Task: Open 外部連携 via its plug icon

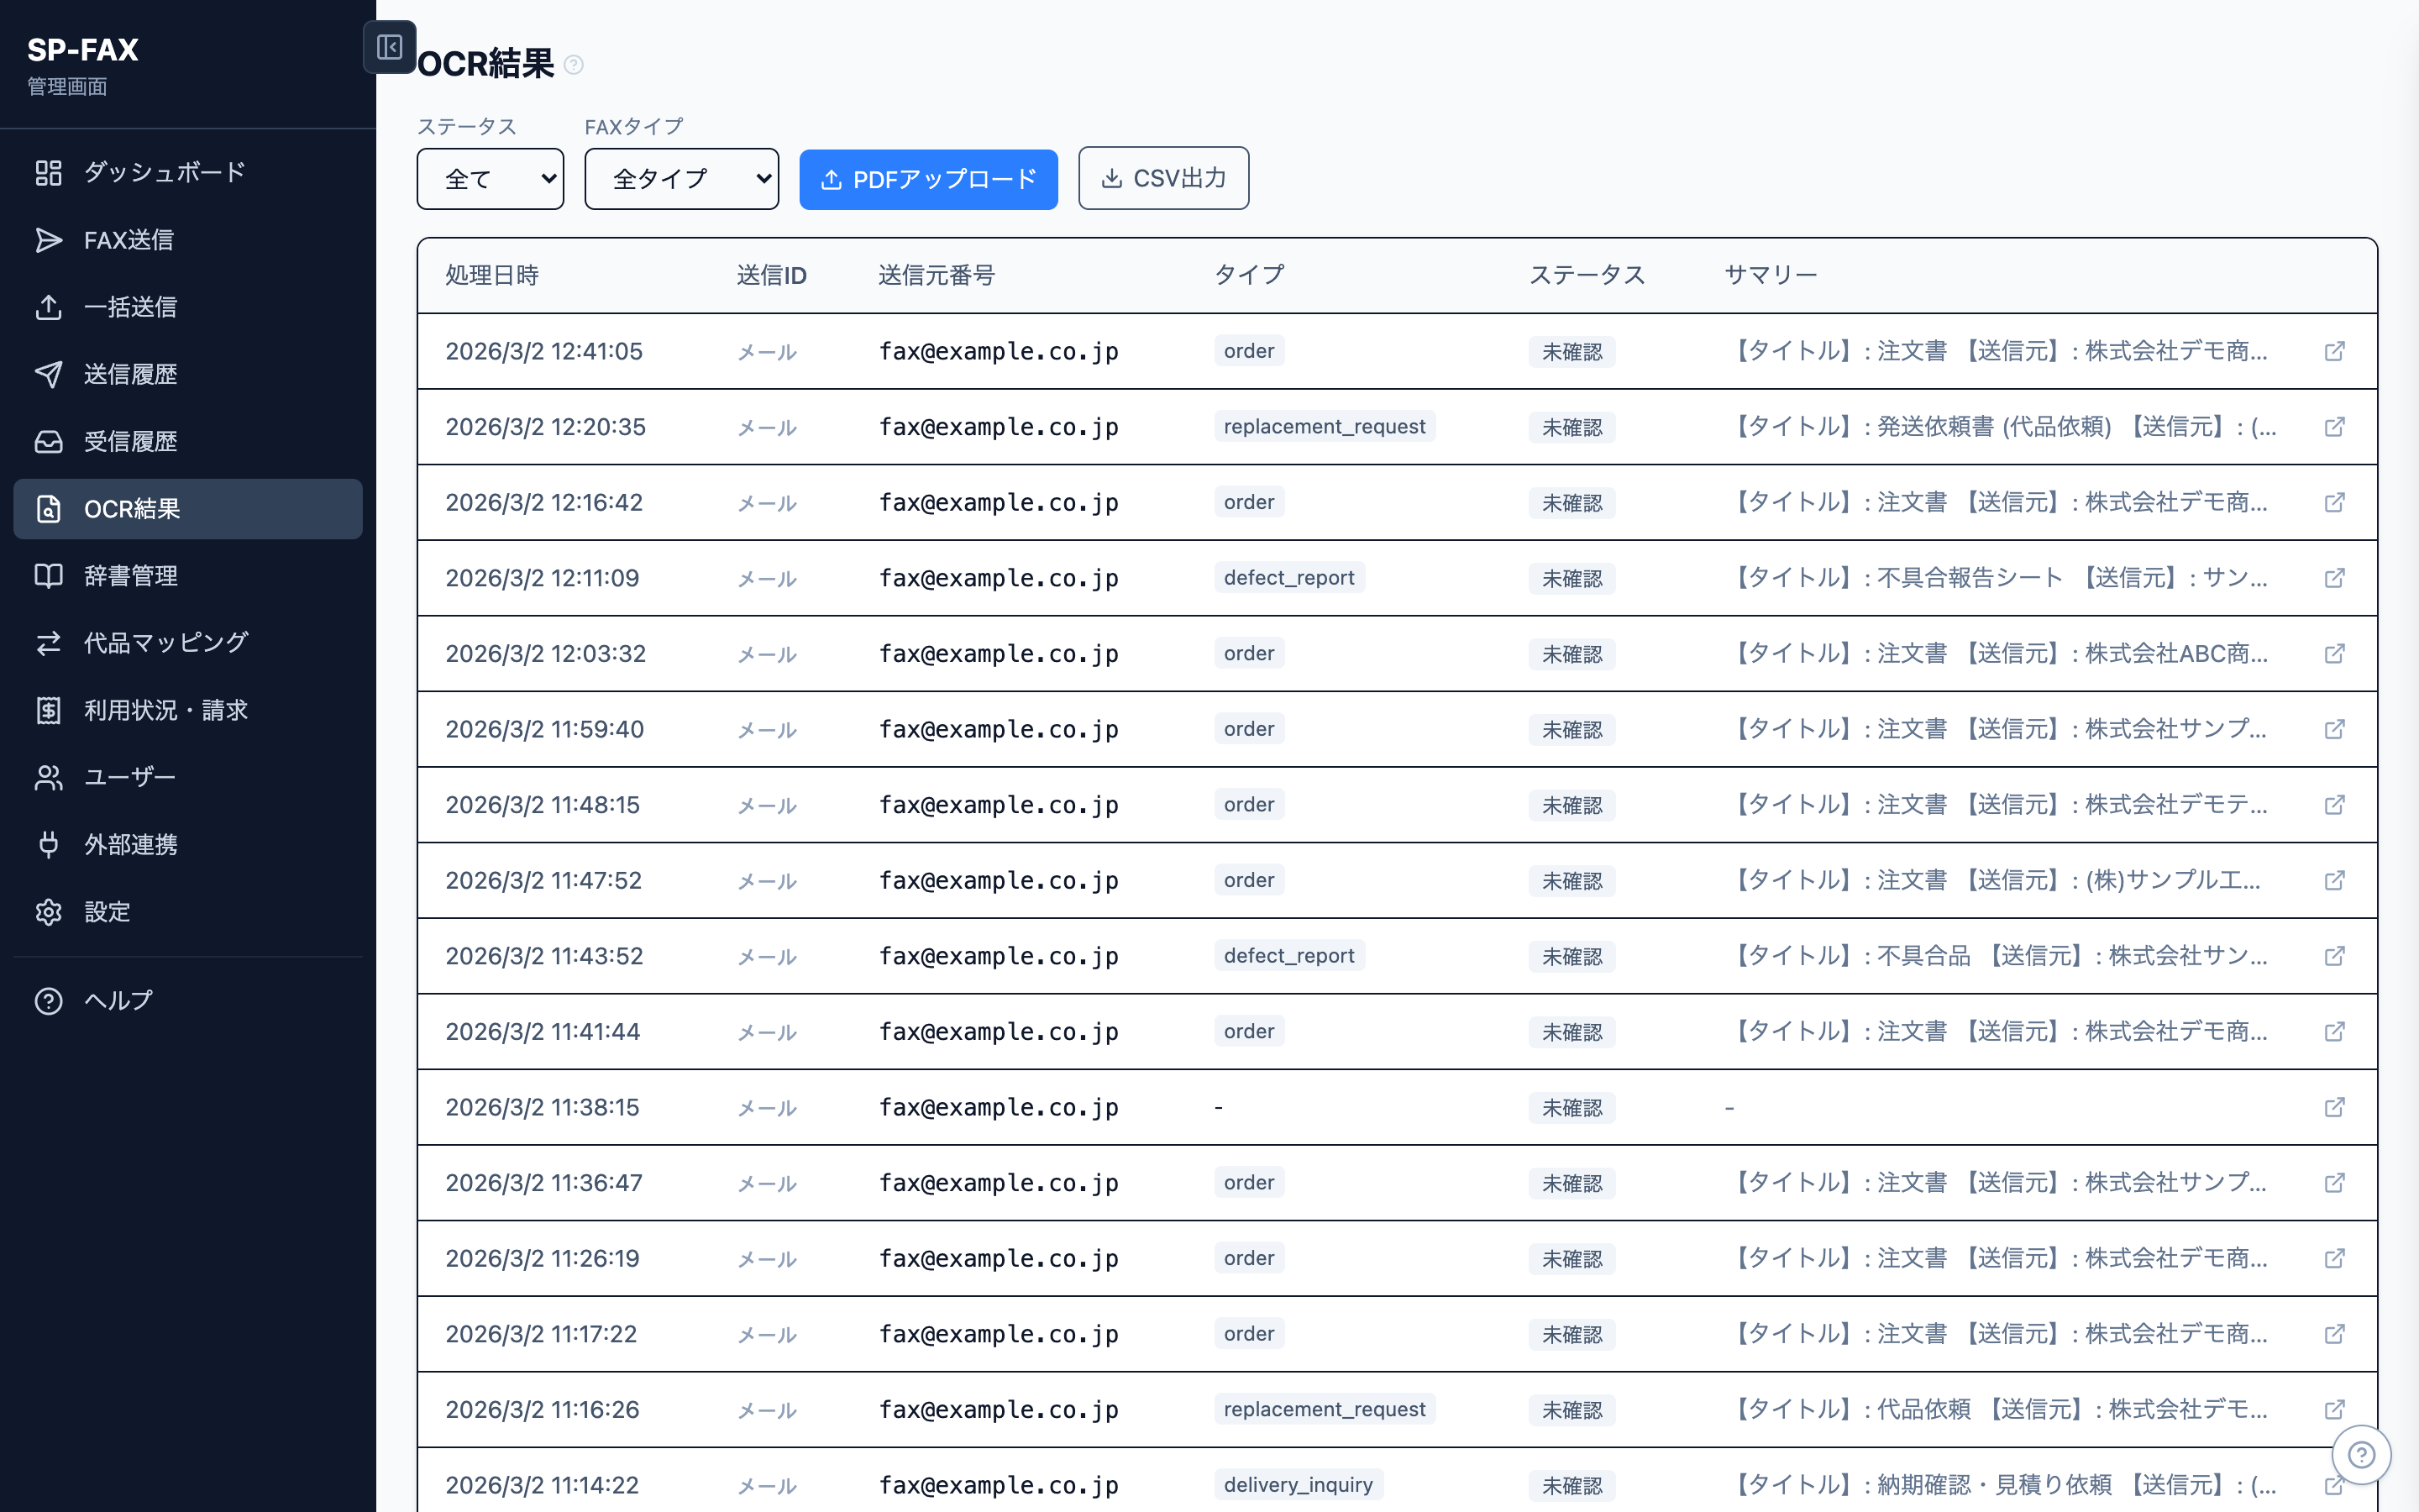Action: click(x=48, y=844)
